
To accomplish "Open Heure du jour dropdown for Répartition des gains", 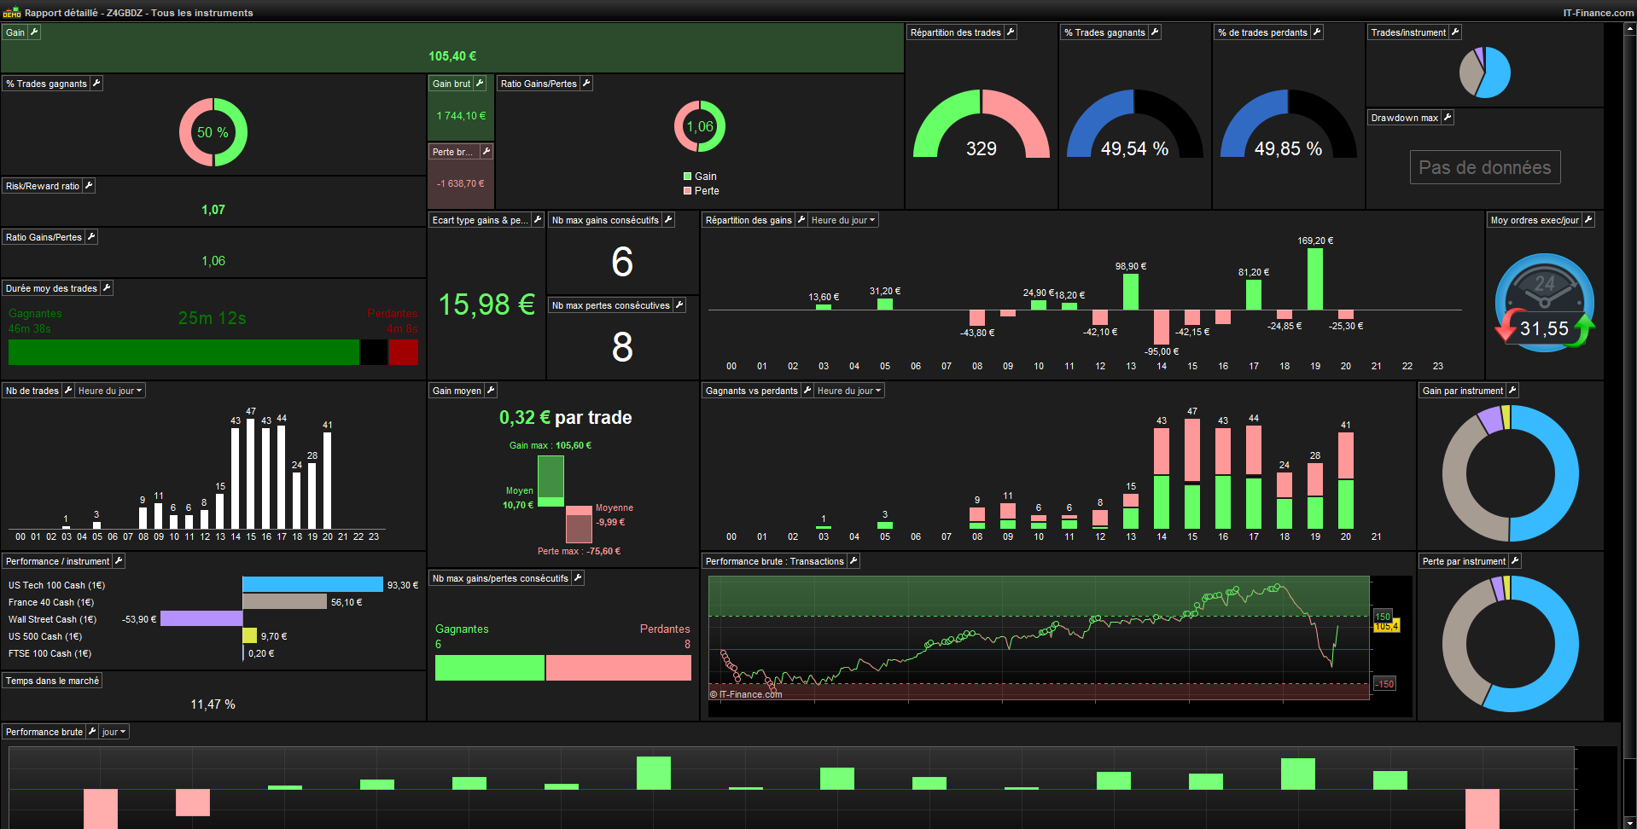I will tap(843, 220).
